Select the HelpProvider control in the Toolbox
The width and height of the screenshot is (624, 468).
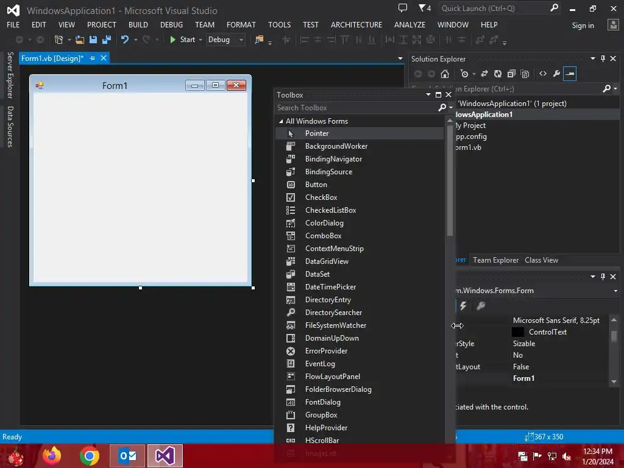click(360, 428)
